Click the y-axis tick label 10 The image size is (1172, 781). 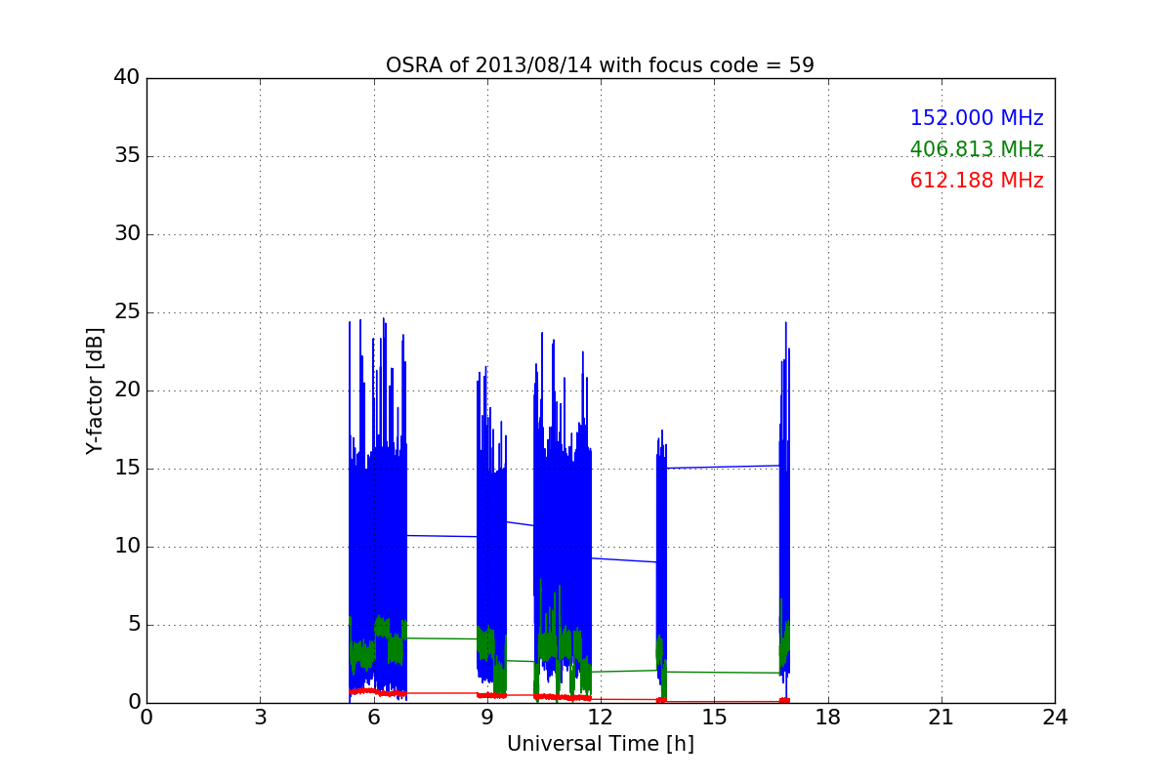point(127,547)
